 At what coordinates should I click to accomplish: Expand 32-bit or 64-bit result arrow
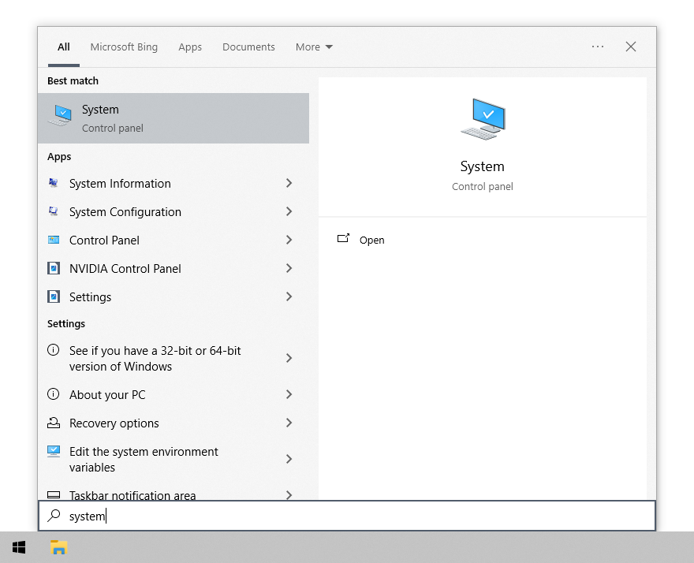point(289,358)
